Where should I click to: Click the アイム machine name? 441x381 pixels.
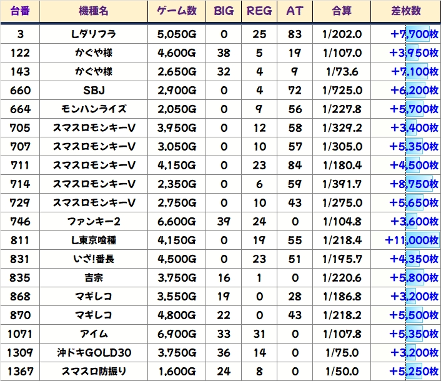94,334
